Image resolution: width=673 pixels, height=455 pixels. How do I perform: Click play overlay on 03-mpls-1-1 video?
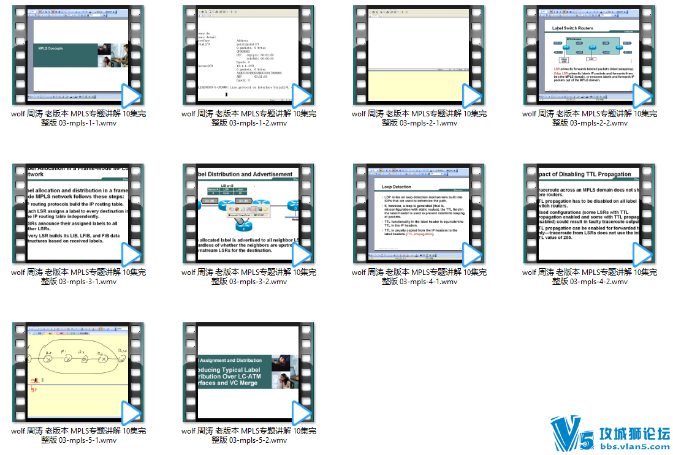pyautogui.click(x=131, y=96)
